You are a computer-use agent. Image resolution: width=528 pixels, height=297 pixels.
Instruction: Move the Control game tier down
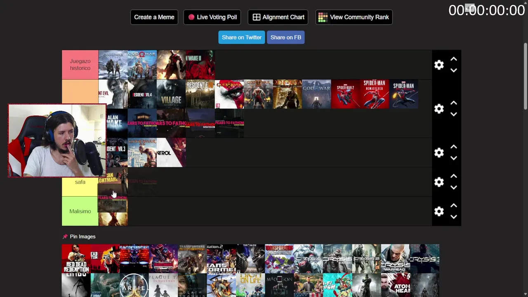click(454, 158)
